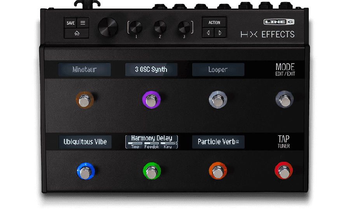Click the HX EFFECTS product name
The height and width of the screenshot is (210, 350).
click(268, 34)
